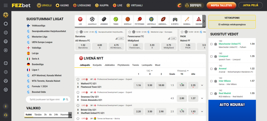Click the Aito Koura promo banner

click(x=232, y=110)
